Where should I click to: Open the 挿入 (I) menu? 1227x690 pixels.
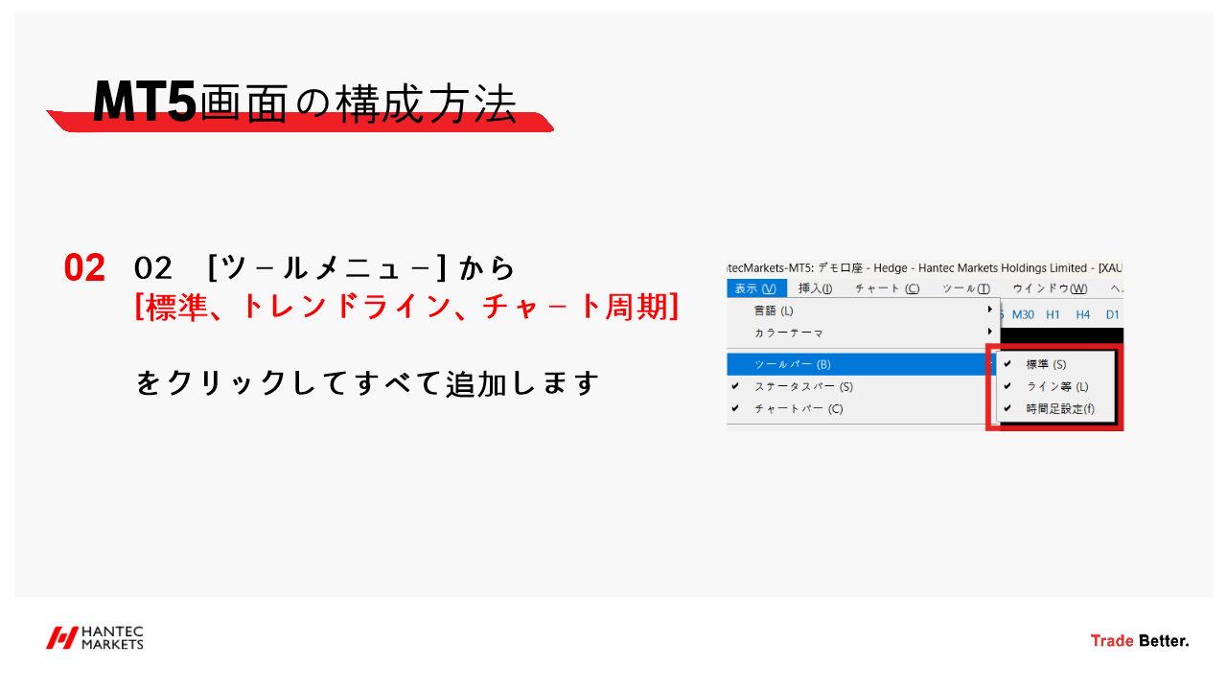coord(815,288)
